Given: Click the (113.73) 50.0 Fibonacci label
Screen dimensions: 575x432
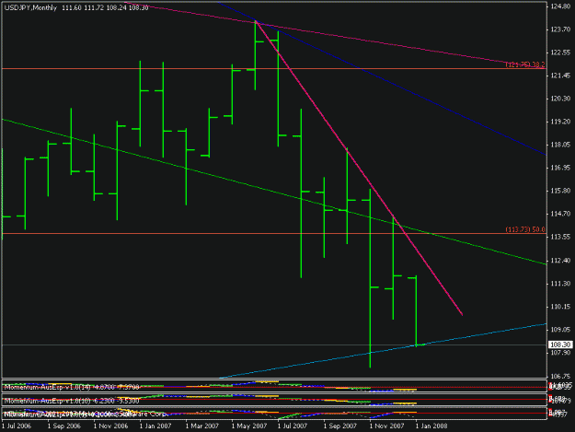Looking at the screenshot, I should tap(525, 229).
